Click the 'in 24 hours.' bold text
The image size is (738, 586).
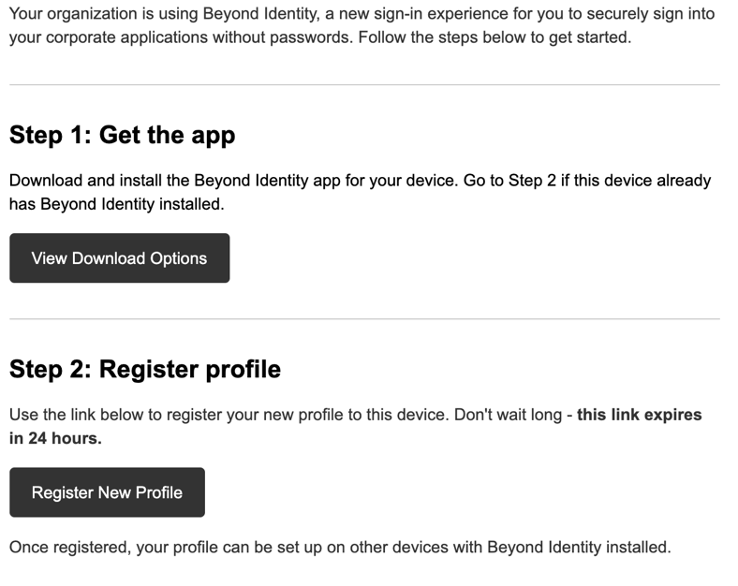(x=55, y=438)
